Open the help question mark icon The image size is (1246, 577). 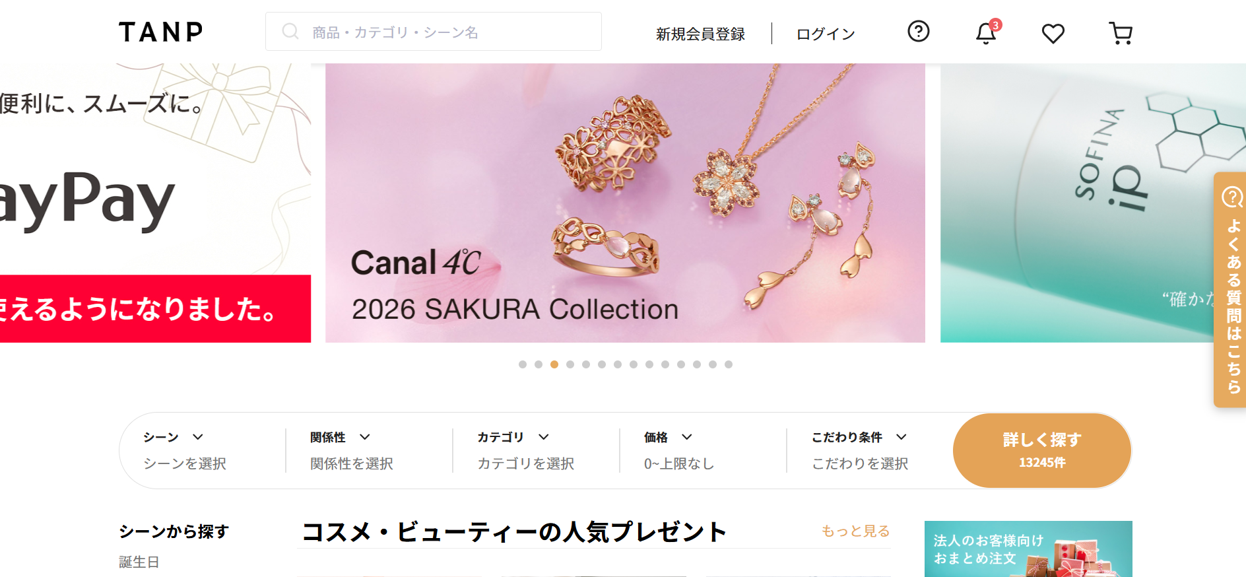pos(918,31)
